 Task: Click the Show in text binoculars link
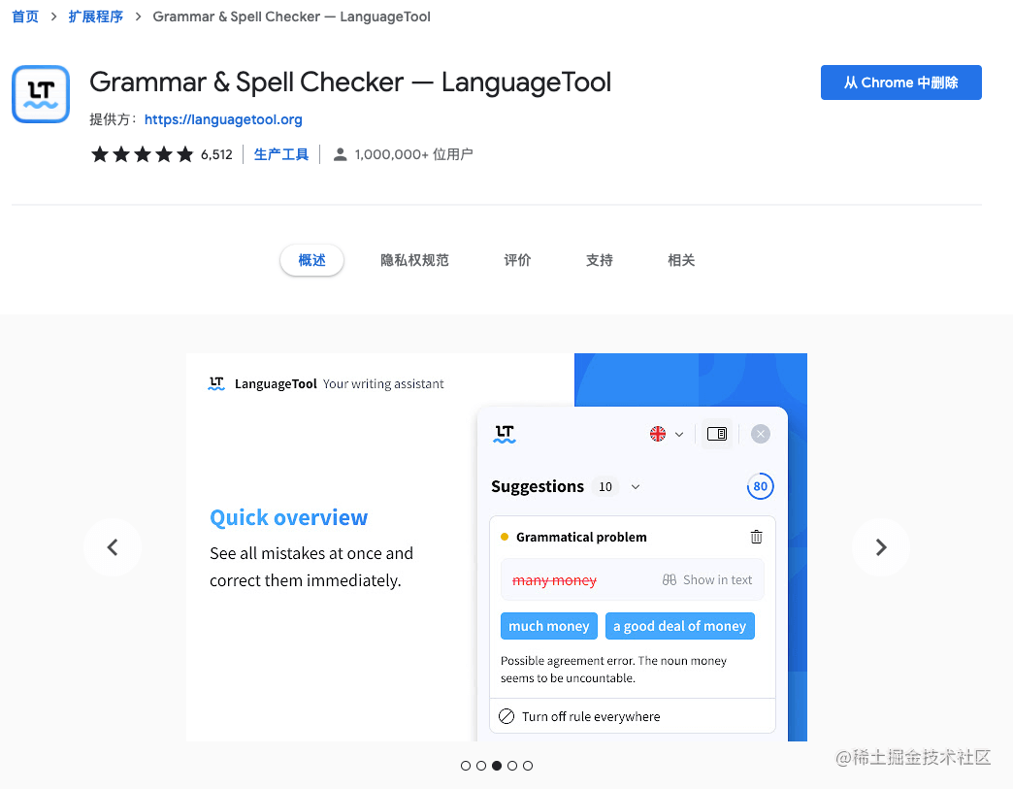(707, 579)
